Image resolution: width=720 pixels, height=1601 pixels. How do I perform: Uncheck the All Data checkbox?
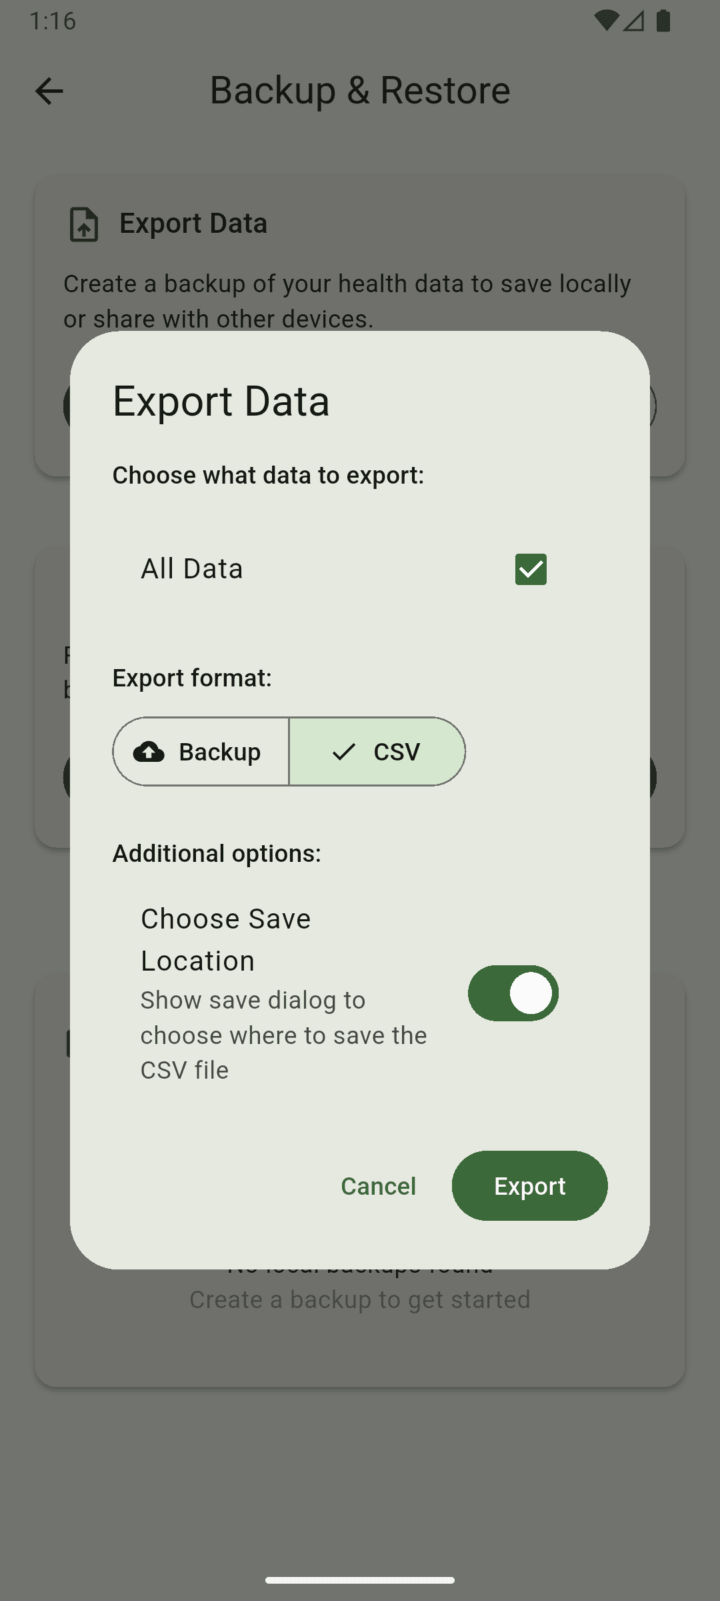point(531,569)
